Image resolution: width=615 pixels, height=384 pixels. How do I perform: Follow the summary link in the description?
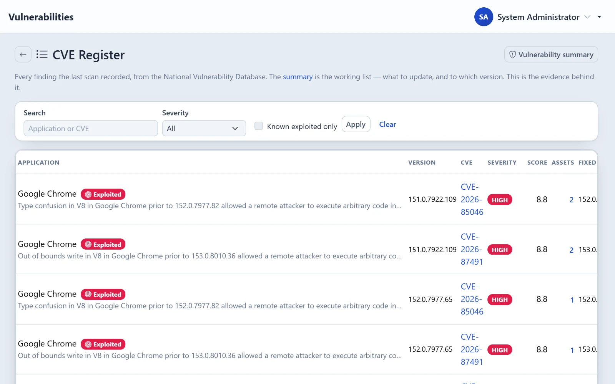point(298,76)
